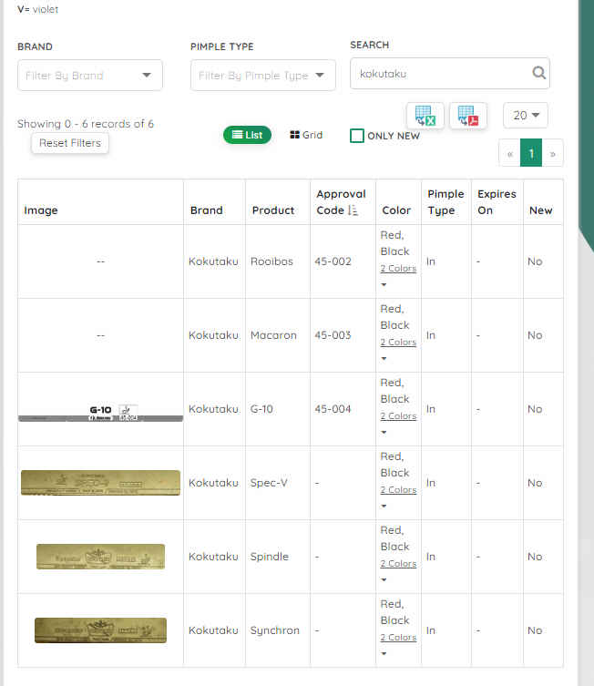
Task: Click the search field containing kokutaku
Action: coord(450,74)
